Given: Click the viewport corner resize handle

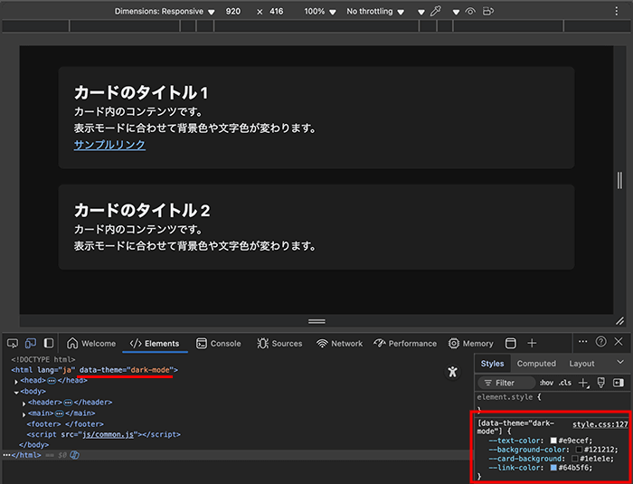Looking at the screenshot, I should [x=619, y=321].
